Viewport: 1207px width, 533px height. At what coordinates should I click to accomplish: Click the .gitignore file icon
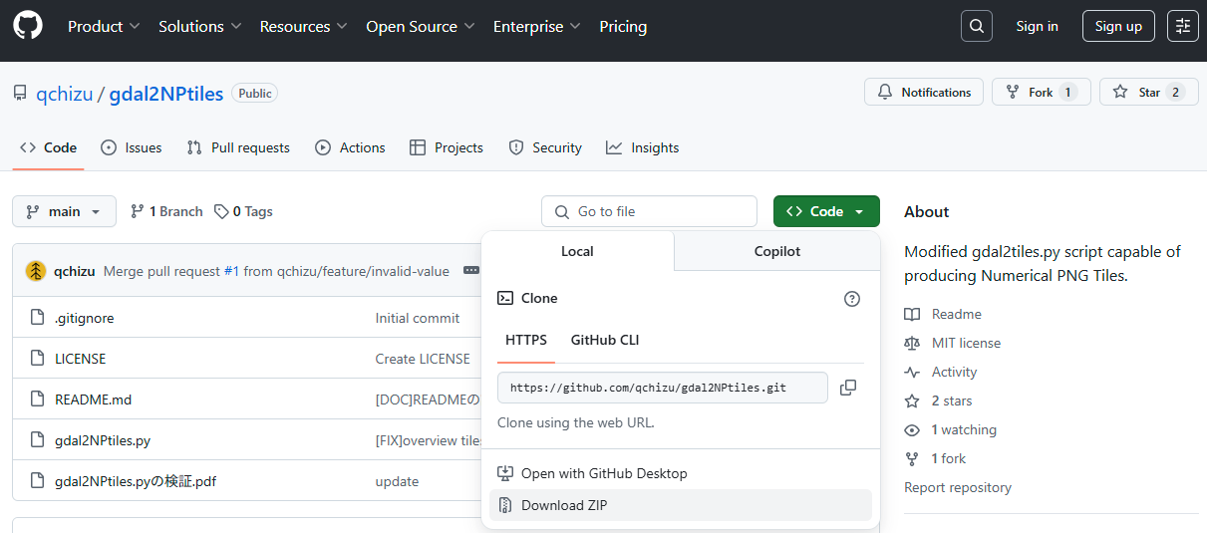click(37, 318)
